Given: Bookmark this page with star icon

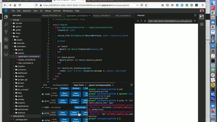Looking at the screenshot, I should pyautogui.click(x=146, y=5).
